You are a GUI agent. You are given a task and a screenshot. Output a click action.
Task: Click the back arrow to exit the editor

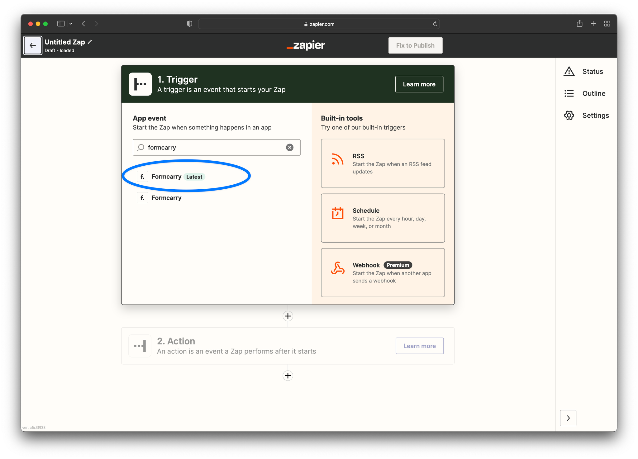tap(33, 45)
